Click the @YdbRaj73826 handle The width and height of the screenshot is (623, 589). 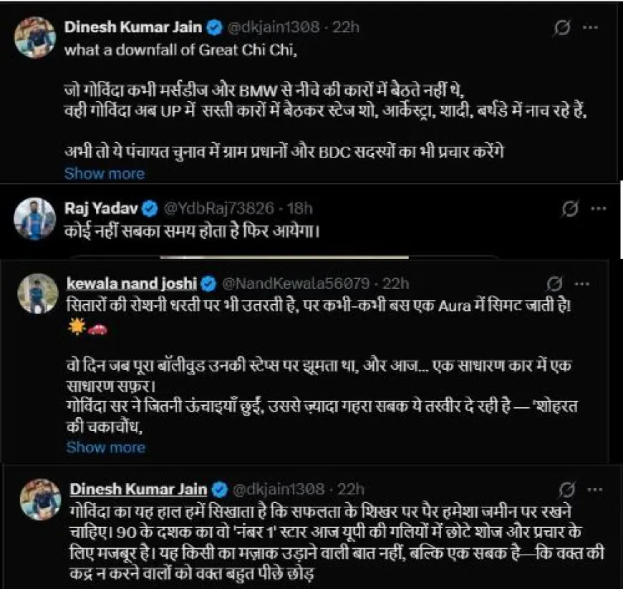[x=220, y=209]
